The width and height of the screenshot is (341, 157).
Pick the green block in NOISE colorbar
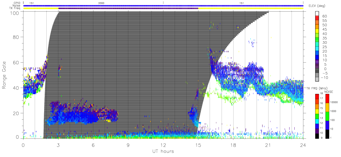click(x=327, y=116)
